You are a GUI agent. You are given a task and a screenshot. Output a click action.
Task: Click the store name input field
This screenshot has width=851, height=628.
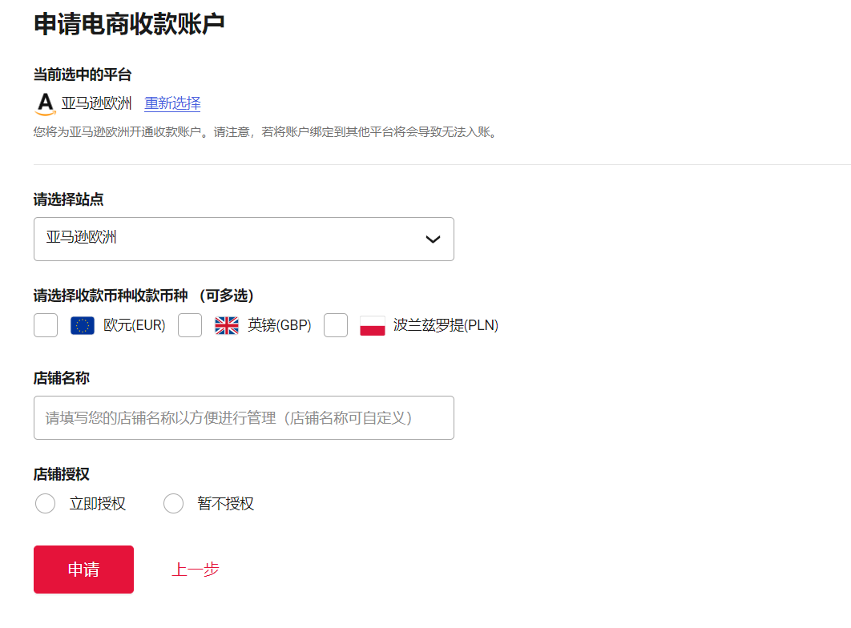point(244,417)
